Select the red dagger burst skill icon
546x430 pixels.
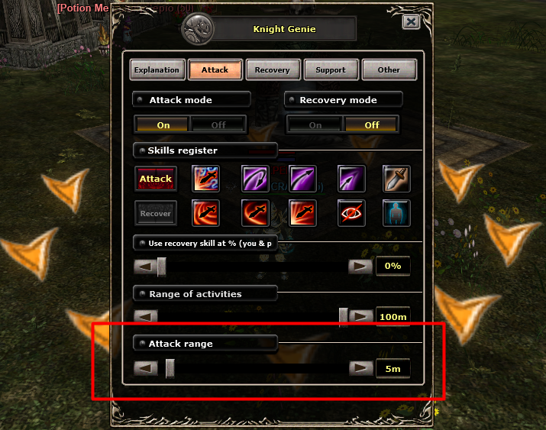302,213
